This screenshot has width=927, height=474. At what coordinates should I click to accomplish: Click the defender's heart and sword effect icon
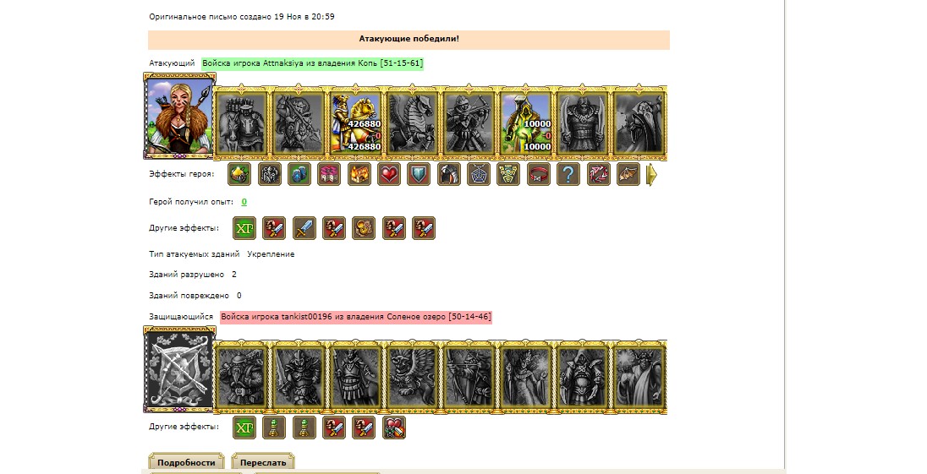[x=394, y=428]
